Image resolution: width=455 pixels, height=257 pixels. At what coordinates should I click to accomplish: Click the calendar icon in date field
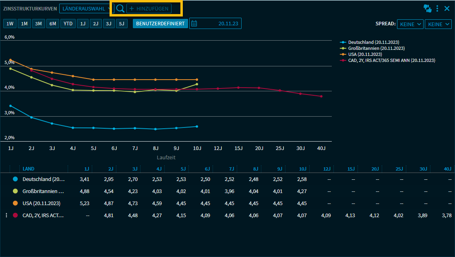coord(194,24)
